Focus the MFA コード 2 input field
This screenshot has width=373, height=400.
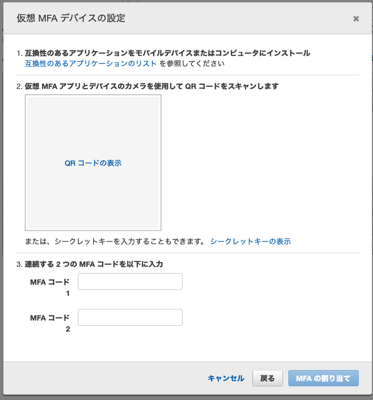point(130,317)
